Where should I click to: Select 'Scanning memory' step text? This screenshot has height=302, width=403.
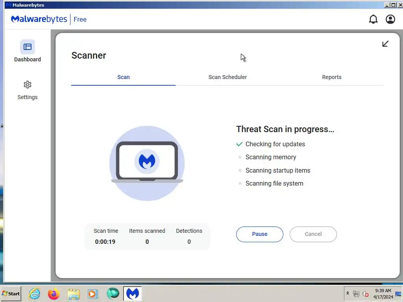coord(271,157)
